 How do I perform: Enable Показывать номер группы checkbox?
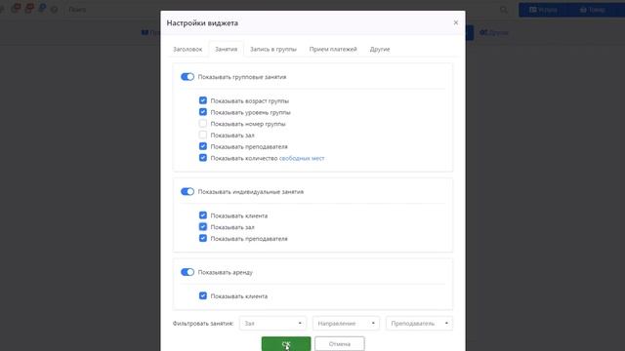coord(203,124)
